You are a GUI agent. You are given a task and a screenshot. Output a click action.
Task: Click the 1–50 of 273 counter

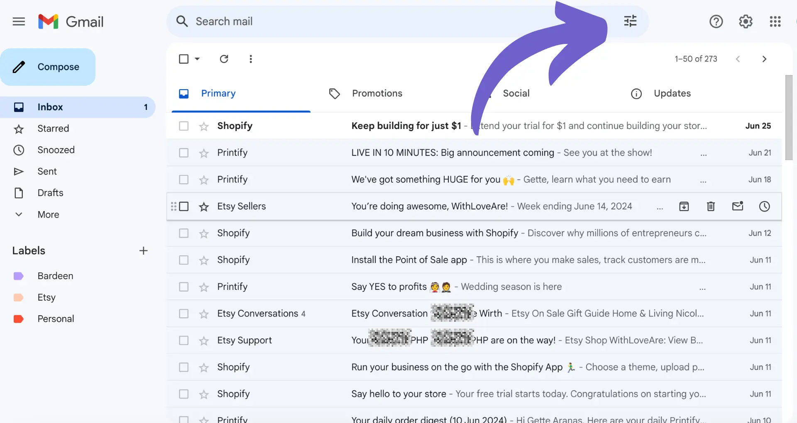tap(696, 59)
